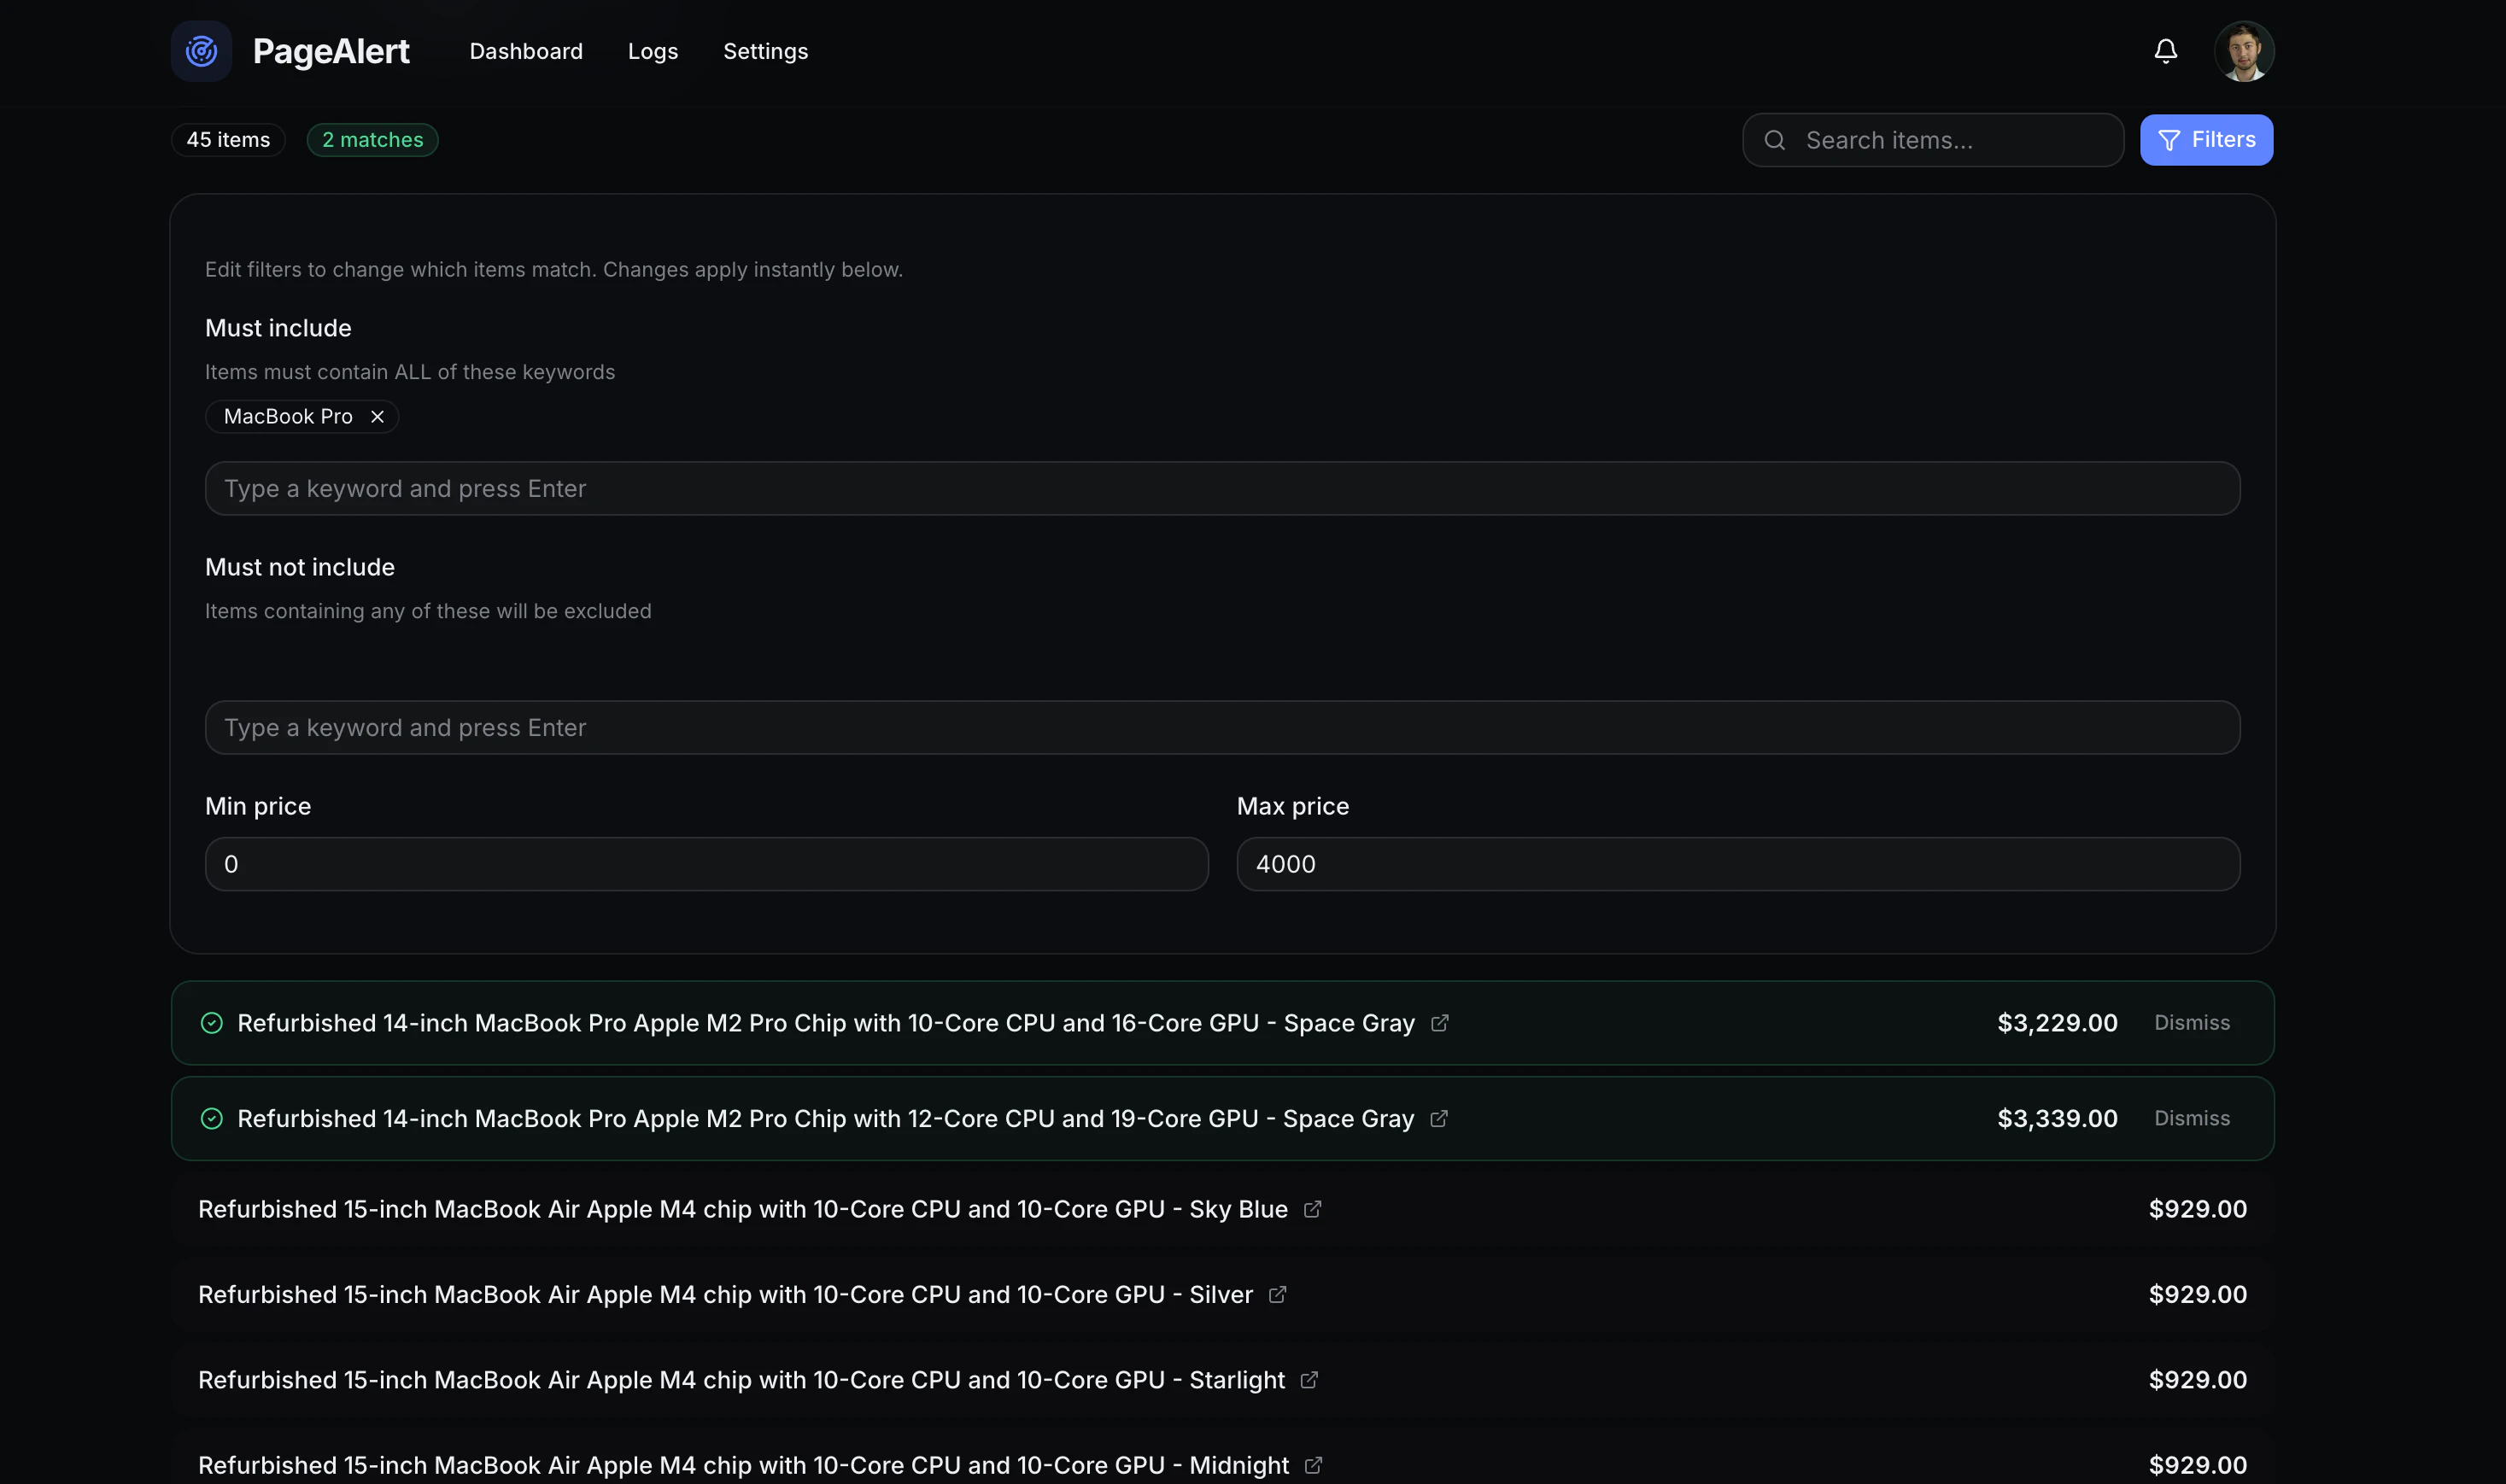2506x1484 pixels.
Task: Open external link for Silver MacBook Air
Action: pyautogui.click(x=1277, y=1294)
